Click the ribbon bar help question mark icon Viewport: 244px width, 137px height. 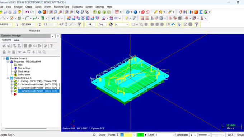coord(79,24)
